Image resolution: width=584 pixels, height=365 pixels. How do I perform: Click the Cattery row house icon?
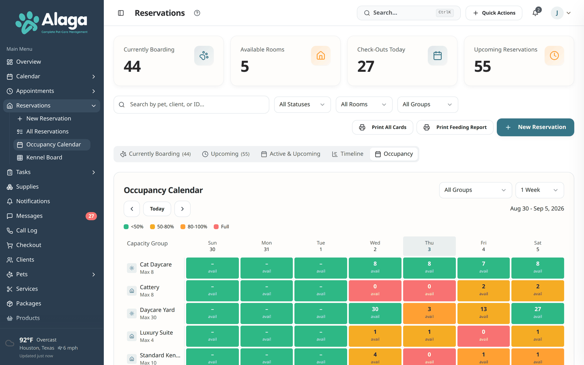pos(132,291)
